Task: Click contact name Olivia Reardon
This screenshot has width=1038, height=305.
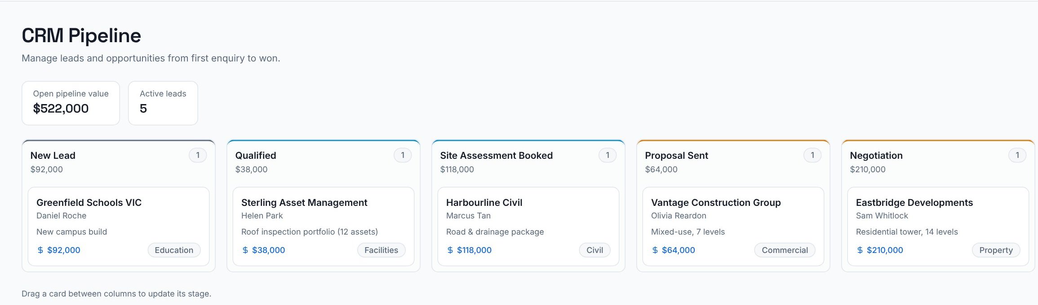Action: [x=679, y=216]
